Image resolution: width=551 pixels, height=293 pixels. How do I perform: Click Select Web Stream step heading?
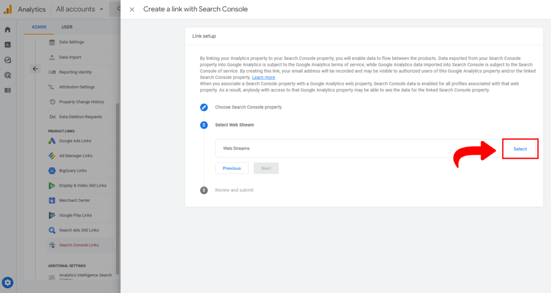pos(235,125)
